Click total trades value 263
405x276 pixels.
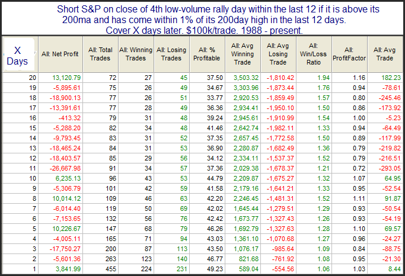111,259
